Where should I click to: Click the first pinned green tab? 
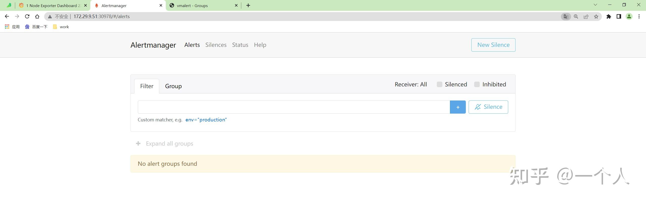tap(9, 5)
